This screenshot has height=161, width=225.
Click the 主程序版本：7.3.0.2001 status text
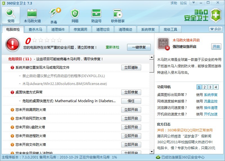pos(20,157)
